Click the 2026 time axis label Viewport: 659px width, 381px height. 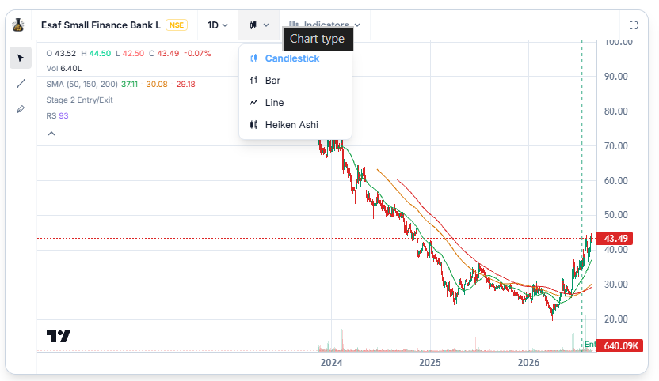click(x=528, y=363)
